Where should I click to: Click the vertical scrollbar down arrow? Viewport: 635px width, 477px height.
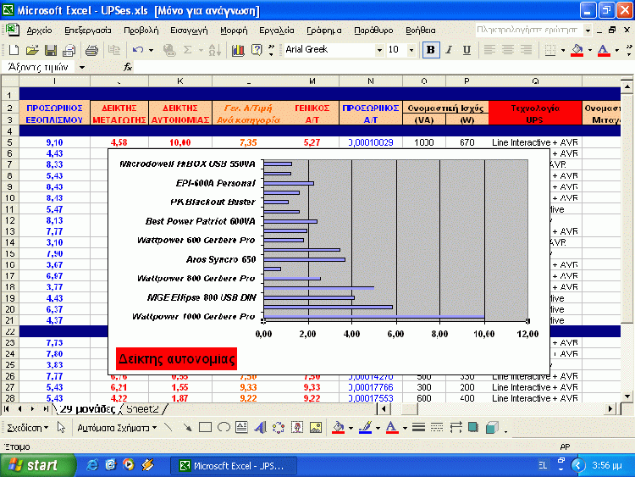coord(627,397)
